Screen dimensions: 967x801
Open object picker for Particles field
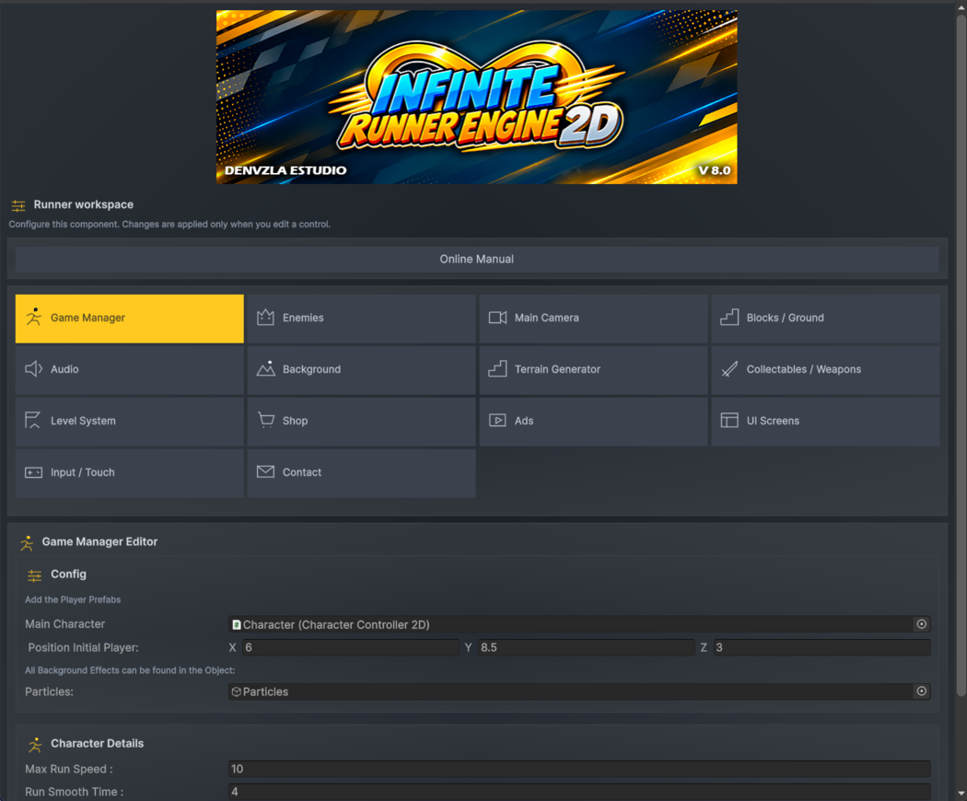[921, 691]
